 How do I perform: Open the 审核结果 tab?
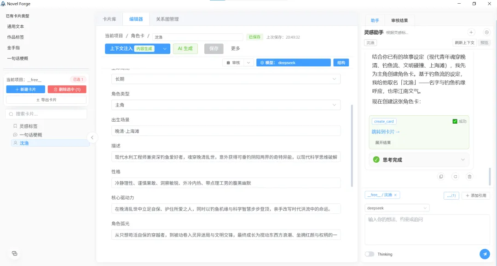pos(399,20)
